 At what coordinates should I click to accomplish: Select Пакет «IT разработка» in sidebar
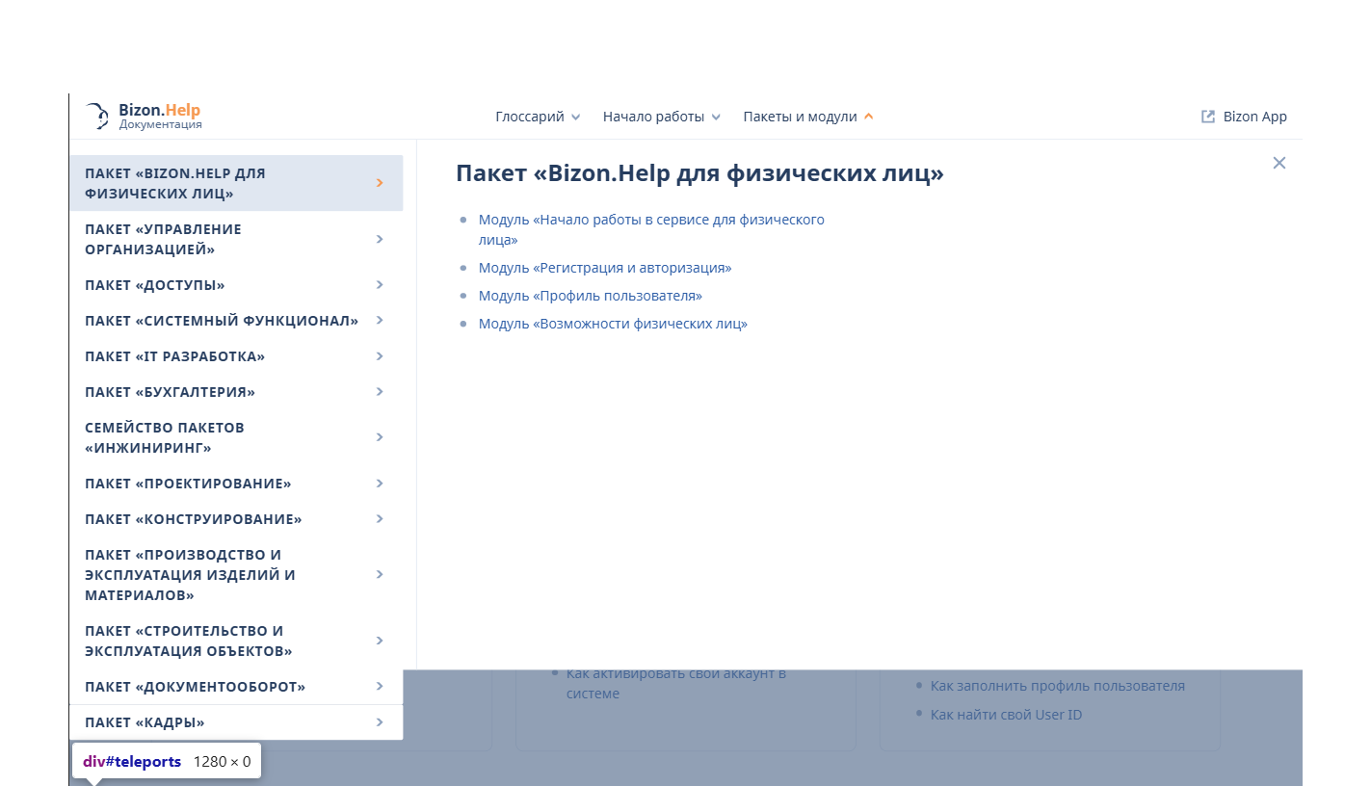174,356
